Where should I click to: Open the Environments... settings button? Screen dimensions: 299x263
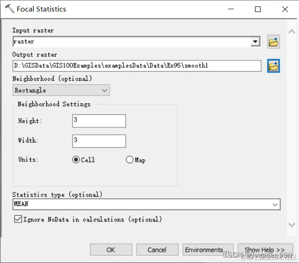point(208,250)
